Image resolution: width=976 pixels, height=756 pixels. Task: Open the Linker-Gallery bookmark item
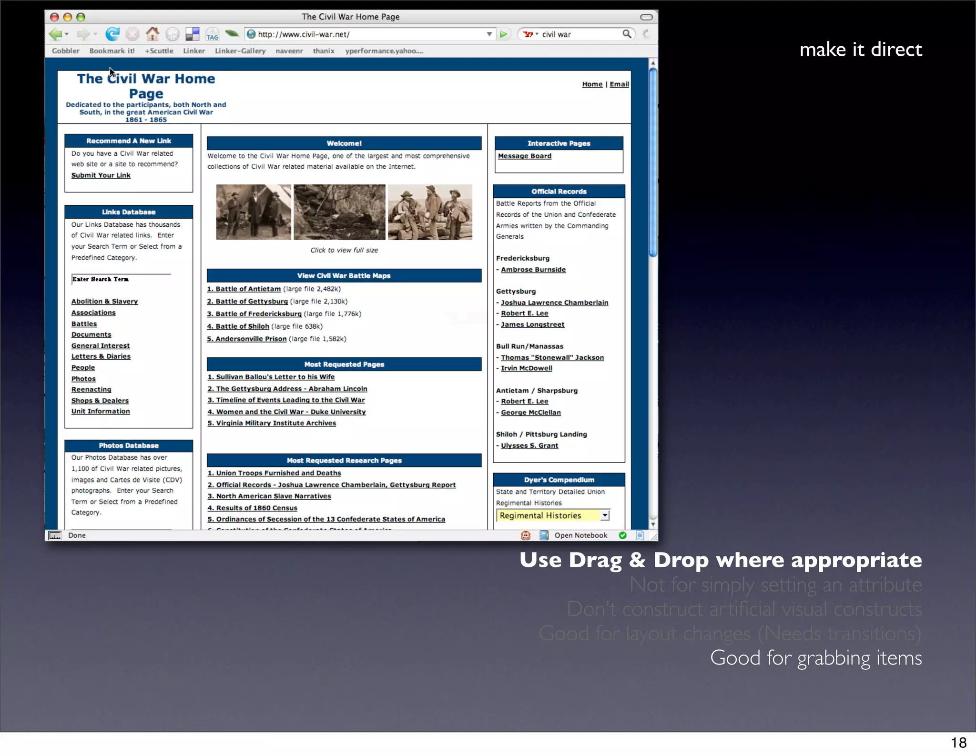[x=240, y=51]
